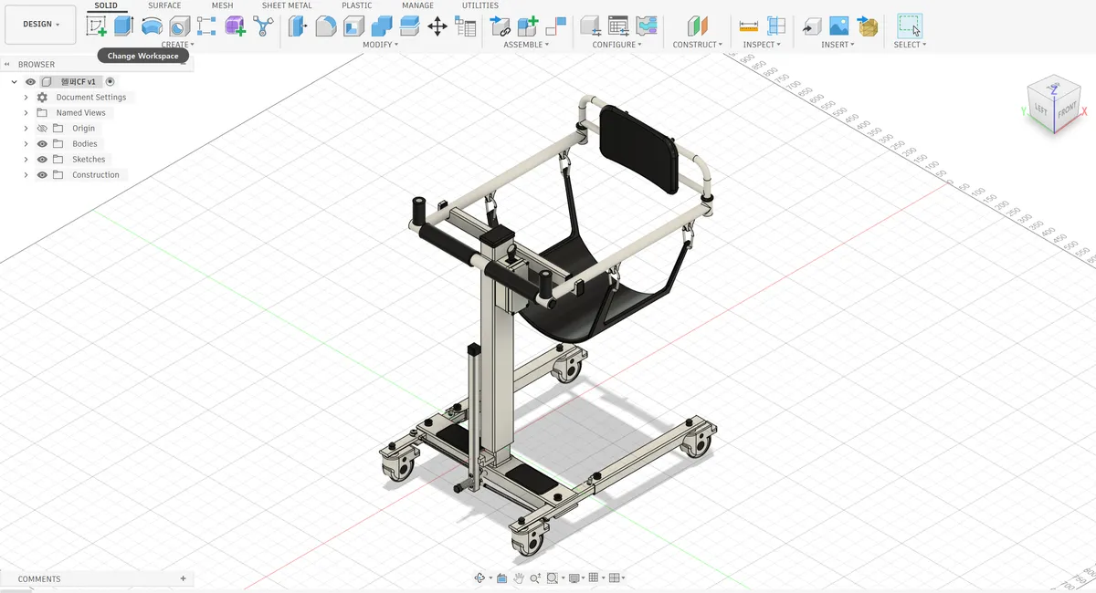
Task: Use the Shell tool
Action: pos(353,26)
